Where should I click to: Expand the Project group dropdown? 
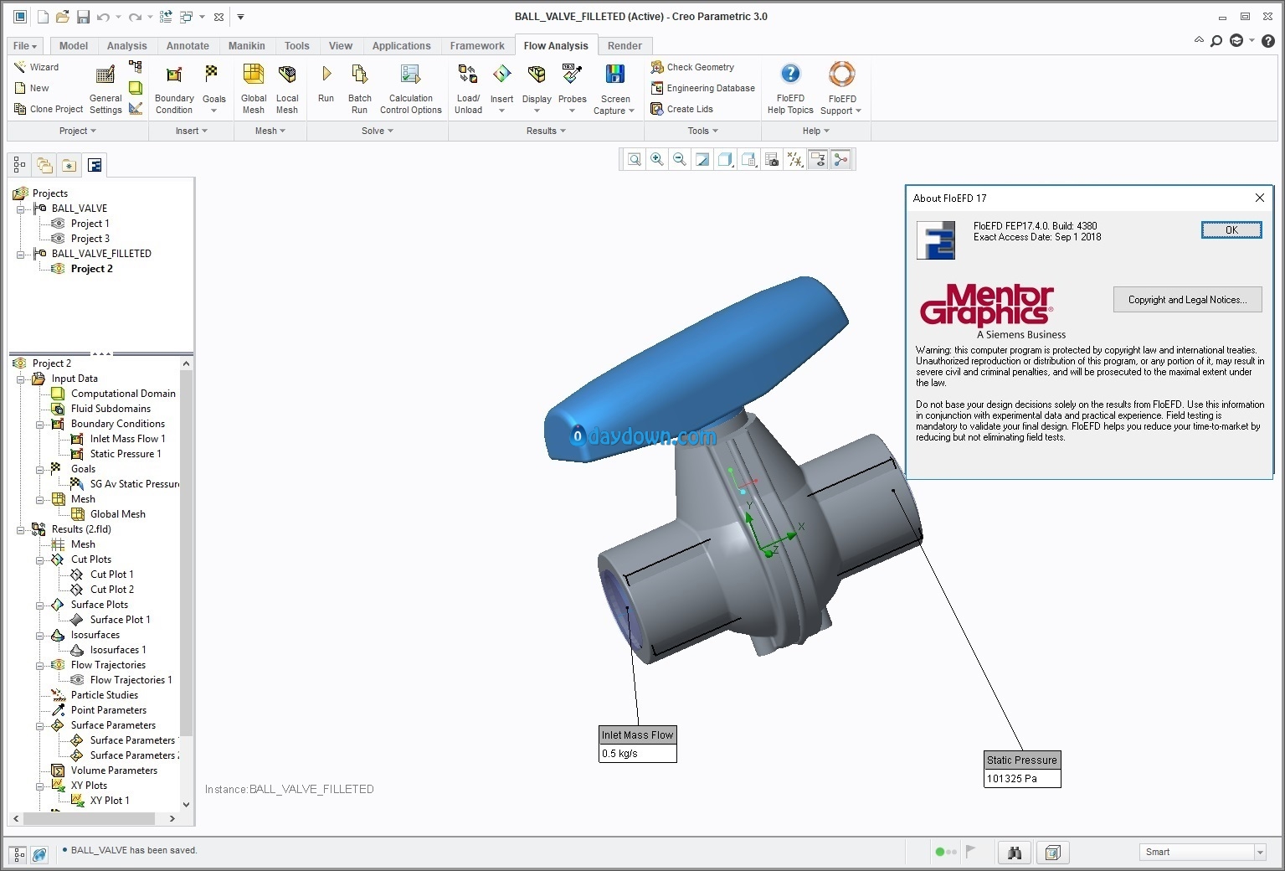(x=78, y=131)
